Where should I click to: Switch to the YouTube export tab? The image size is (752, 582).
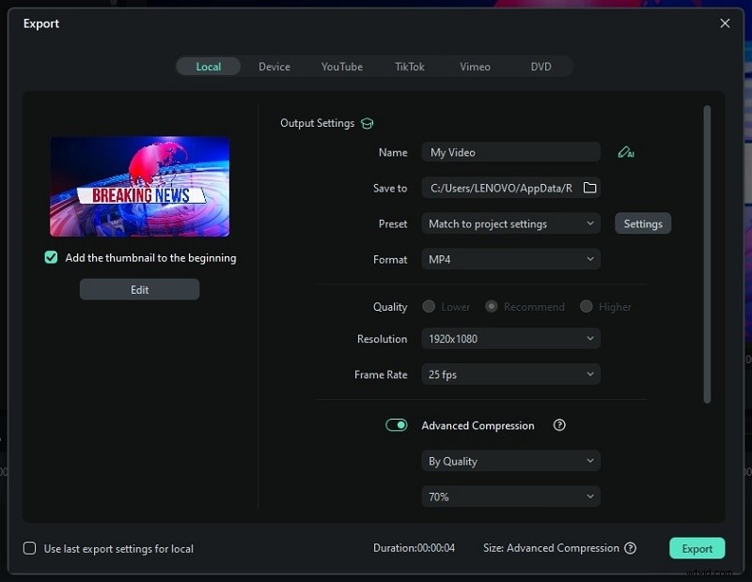click(x=341, y=66)
